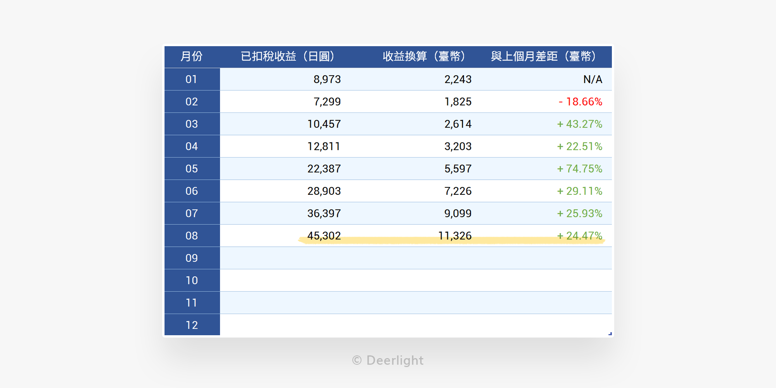Click the TWD value 3,203
776x388 pixels.
click(458, 147)
